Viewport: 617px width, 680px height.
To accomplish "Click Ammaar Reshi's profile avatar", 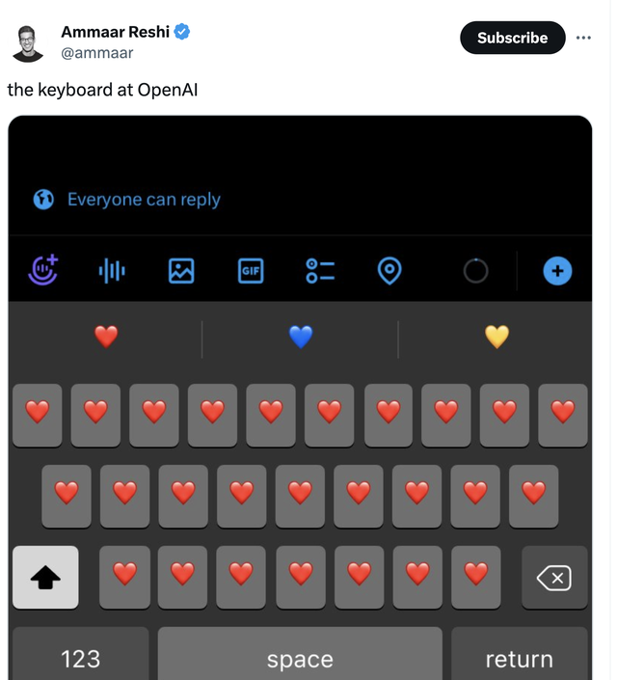I will tap(29, 41).
